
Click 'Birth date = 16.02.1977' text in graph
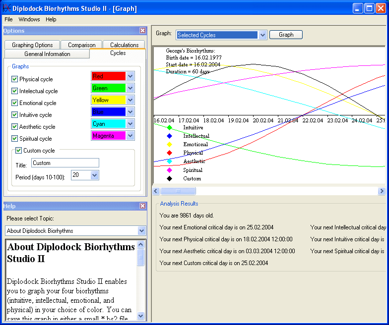[194, 57]
